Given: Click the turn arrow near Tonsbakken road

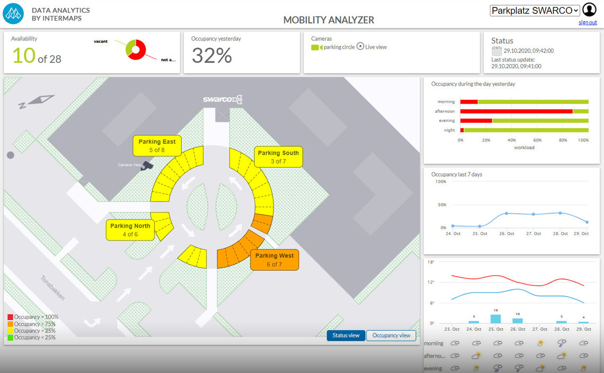Looking at the screenshot, I should pyautogui.click(x=92, y=322).
